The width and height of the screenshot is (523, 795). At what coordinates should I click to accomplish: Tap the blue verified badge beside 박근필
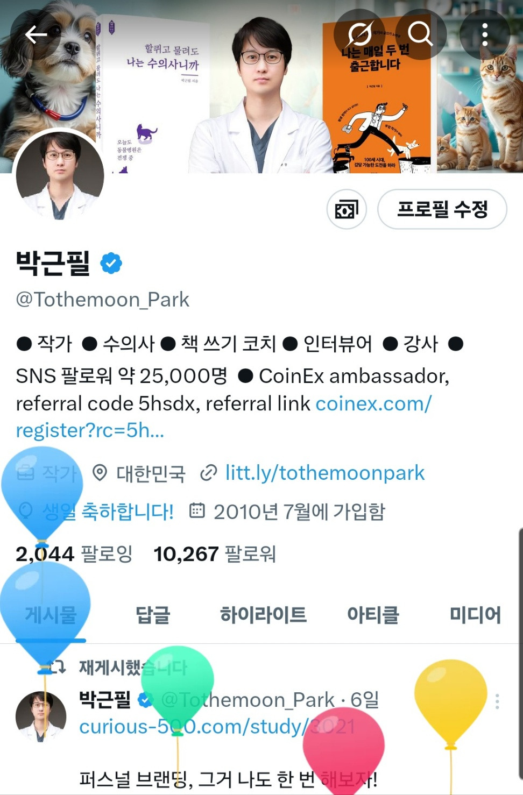(111, 264)
